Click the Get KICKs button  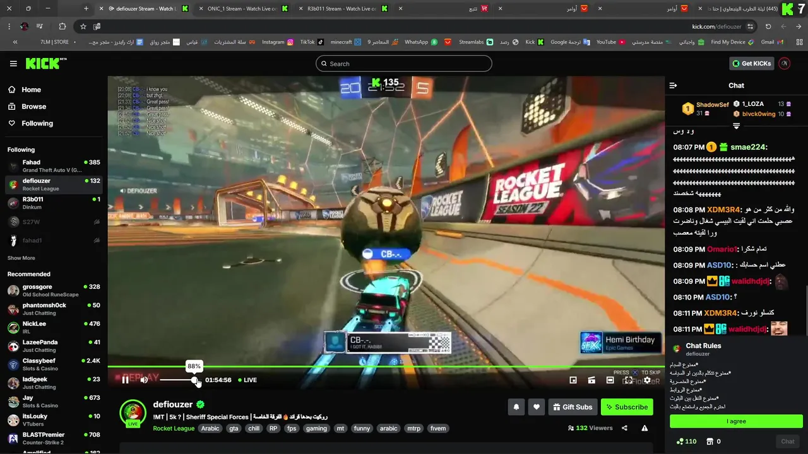point(751,64)
